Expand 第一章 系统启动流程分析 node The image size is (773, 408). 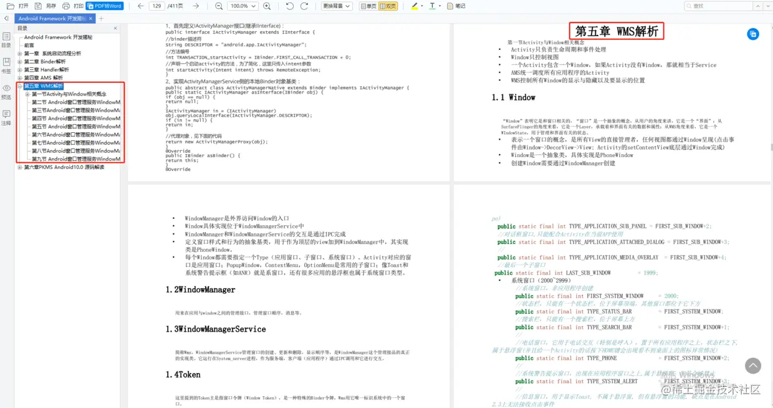[x=20, y=54]
